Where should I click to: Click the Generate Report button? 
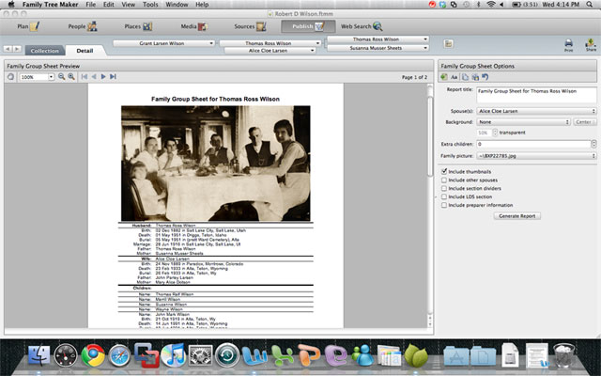tap(517, 215)
